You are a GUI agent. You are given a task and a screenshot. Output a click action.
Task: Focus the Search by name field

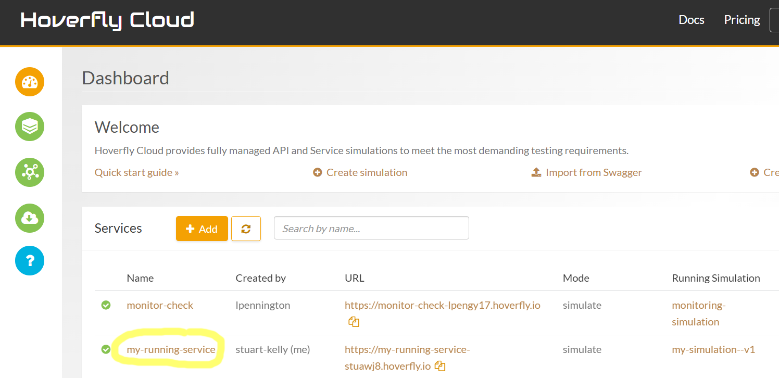pyautogui.click(x=371, y=228)
